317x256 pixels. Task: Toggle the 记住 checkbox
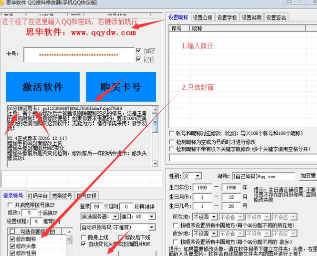pyautogui.click(x=138, y=59)
